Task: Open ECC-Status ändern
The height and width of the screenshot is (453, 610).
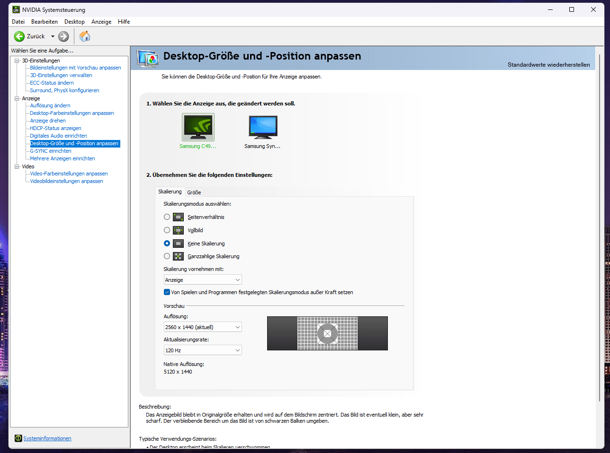Action: pyautogui.click(x=52, y=83)
